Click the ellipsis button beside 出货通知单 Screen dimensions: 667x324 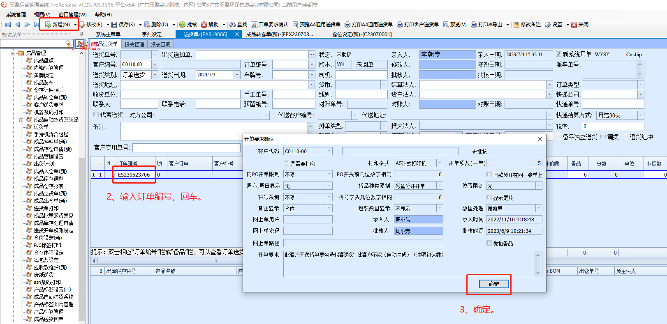[x=312, y=55]
